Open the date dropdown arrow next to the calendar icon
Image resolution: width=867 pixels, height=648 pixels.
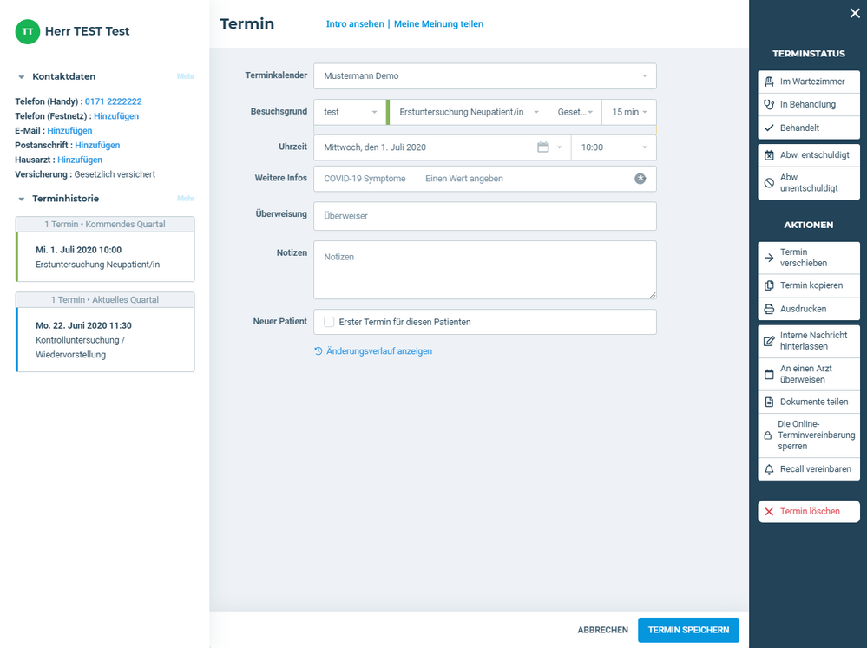(559, 147)
